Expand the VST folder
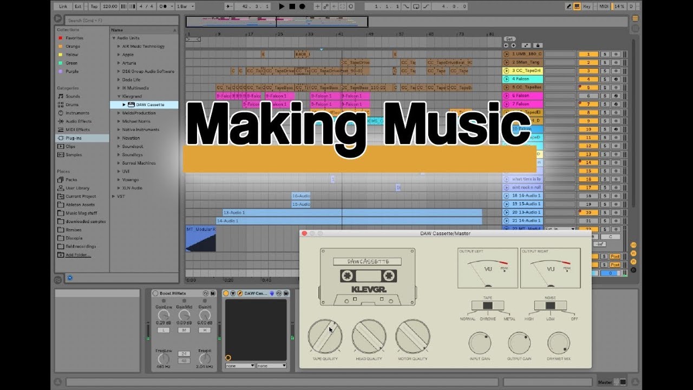693x390 pixels. (114, 197)
